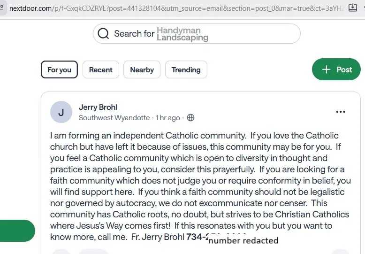365x254 pixels.
Task: Show the Trending posts tab
Action: click(x=186, y=70)
